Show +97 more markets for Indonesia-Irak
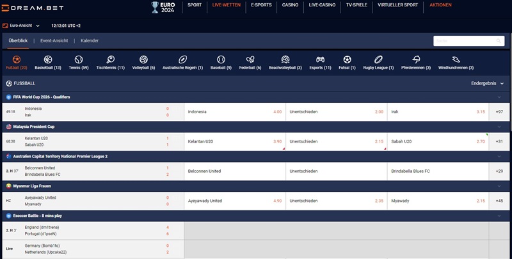512x259 pixels. 499,112
